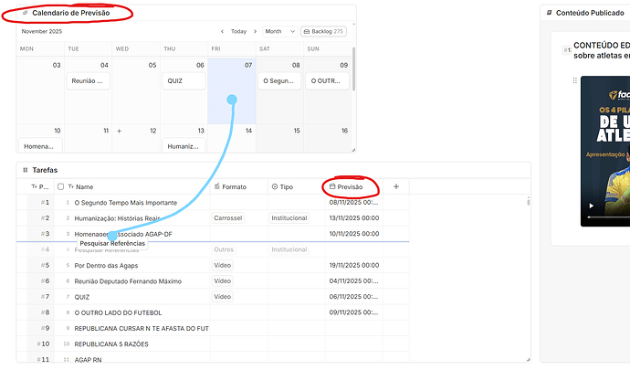Go to next month in calendar
Viewport: 630px width, 370px height.
click(255, 31)
